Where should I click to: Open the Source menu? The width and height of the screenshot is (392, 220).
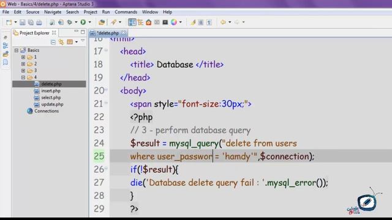click(32, 12)
